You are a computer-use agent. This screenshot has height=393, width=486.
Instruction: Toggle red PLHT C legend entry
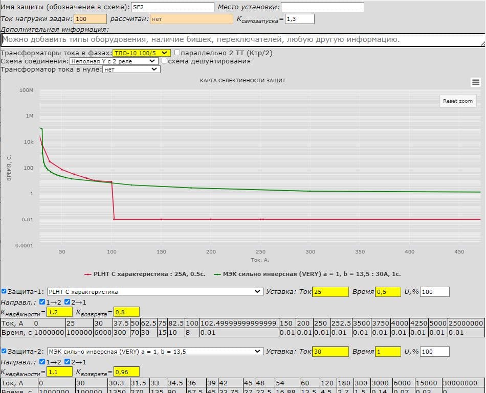point(145,274)
